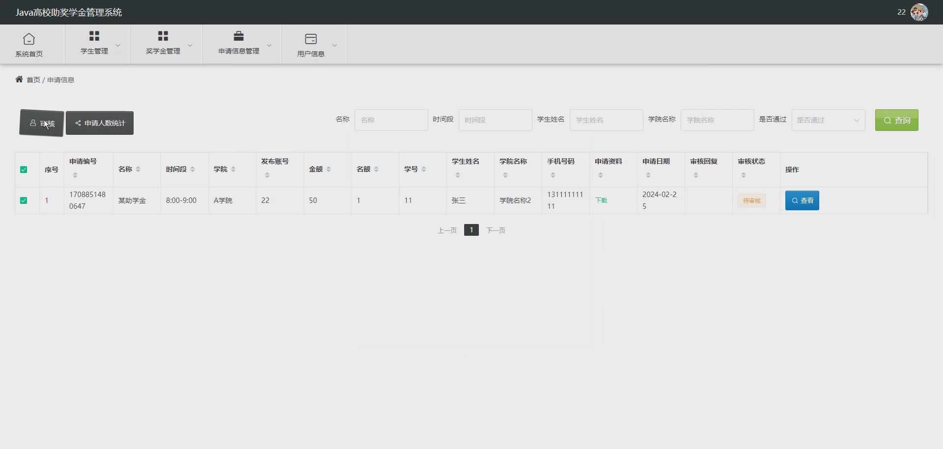Uncheck the row 1 checkbox for 张三
The image size is (943, 449).
point(24,200)
